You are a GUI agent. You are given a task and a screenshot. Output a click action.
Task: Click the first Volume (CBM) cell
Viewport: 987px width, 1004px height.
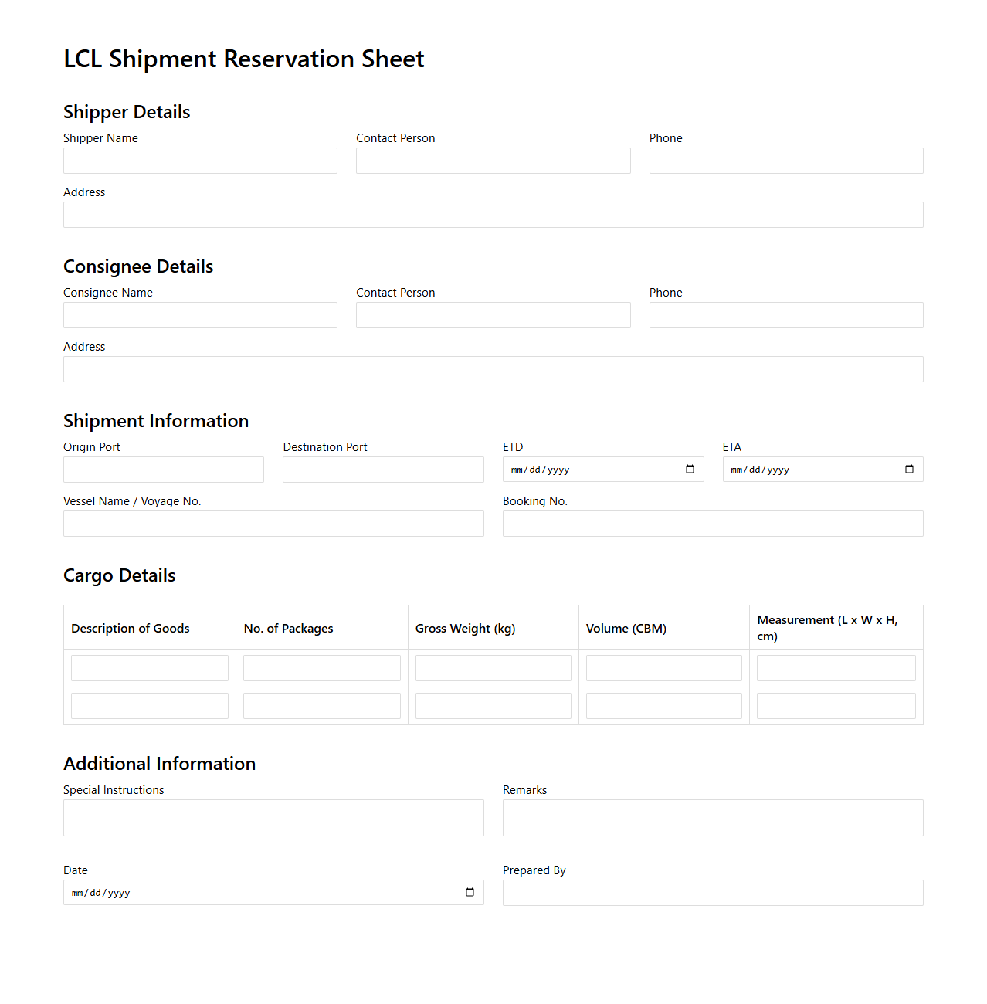(663, 667)
